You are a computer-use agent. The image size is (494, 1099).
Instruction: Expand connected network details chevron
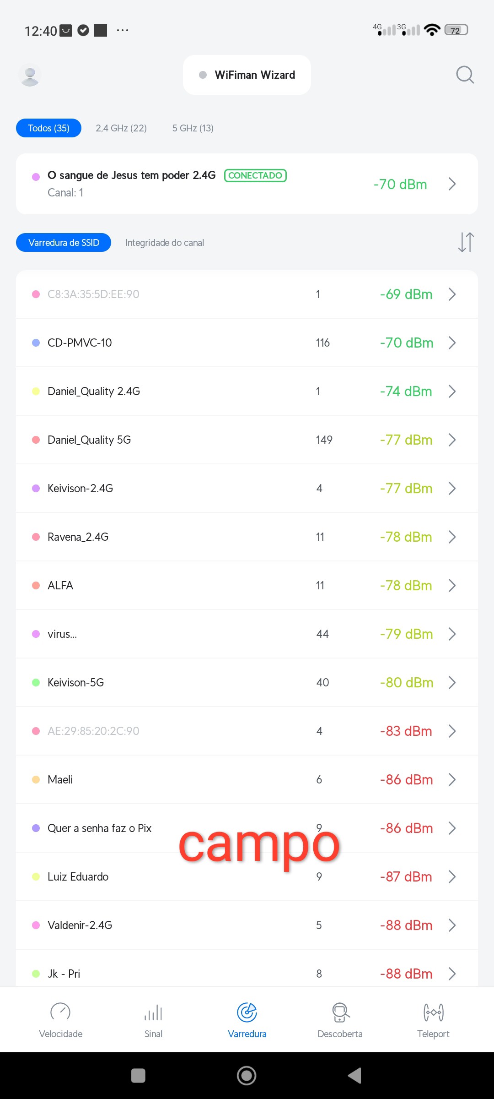[x=452, y=184]
